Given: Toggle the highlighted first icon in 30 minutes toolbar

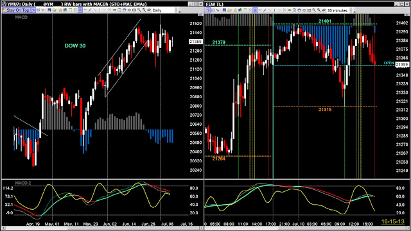Looking at the screenshot, I should 208,10.
